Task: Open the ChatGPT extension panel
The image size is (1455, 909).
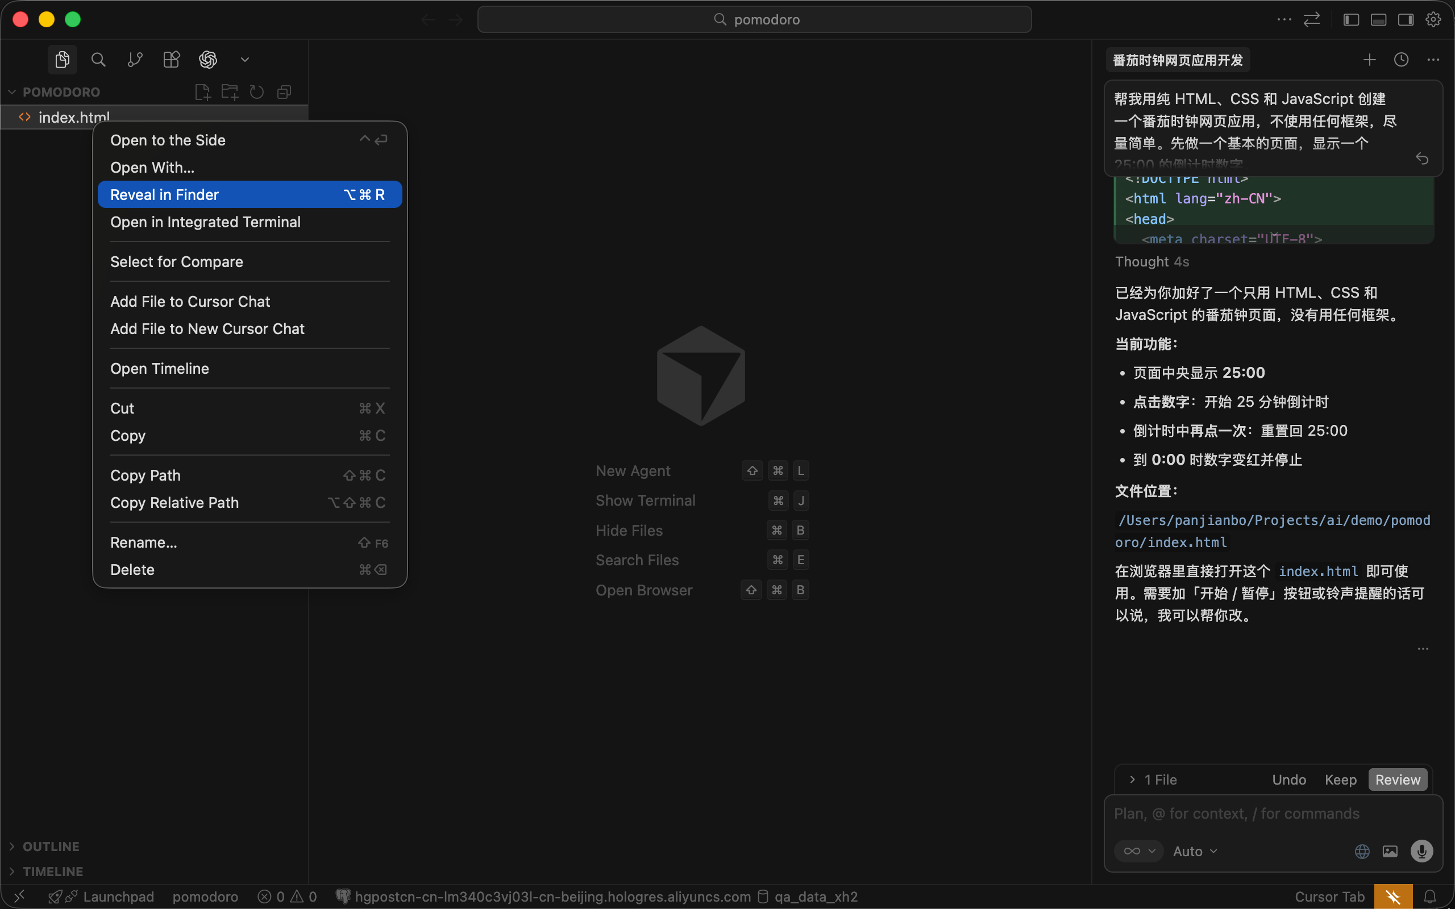Action: [207, 60]
